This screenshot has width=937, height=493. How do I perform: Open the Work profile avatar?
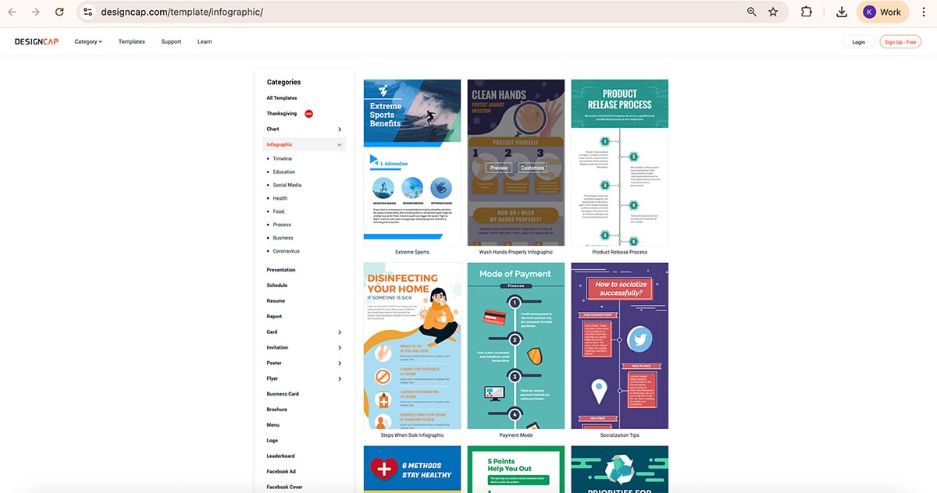point(882,12)
